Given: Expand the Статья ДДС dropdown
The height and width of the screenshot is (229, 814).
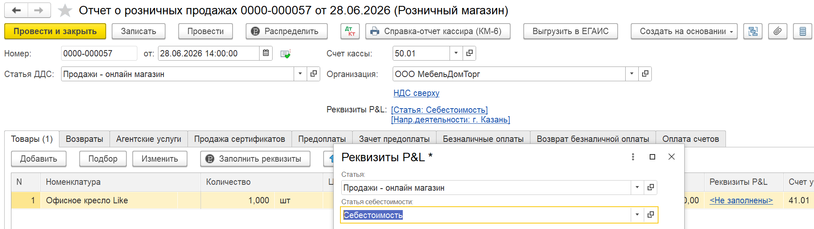Looking at the screenshot, I should [300, 74].
